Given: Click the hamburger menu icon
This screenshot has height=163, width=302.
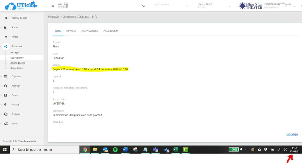Looking at the screenshot, I should click(x=53, y=6).
